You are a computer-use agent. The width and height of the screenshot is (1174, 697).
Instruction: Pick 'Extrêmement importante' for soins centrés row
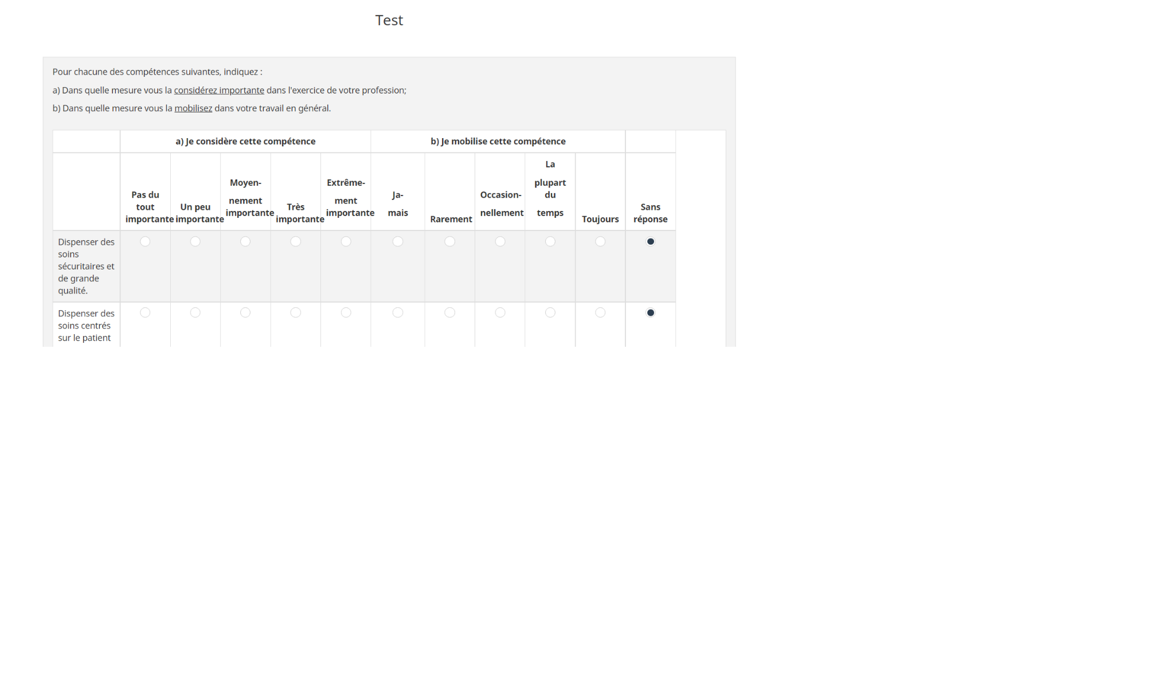click(x=346, y=312)
